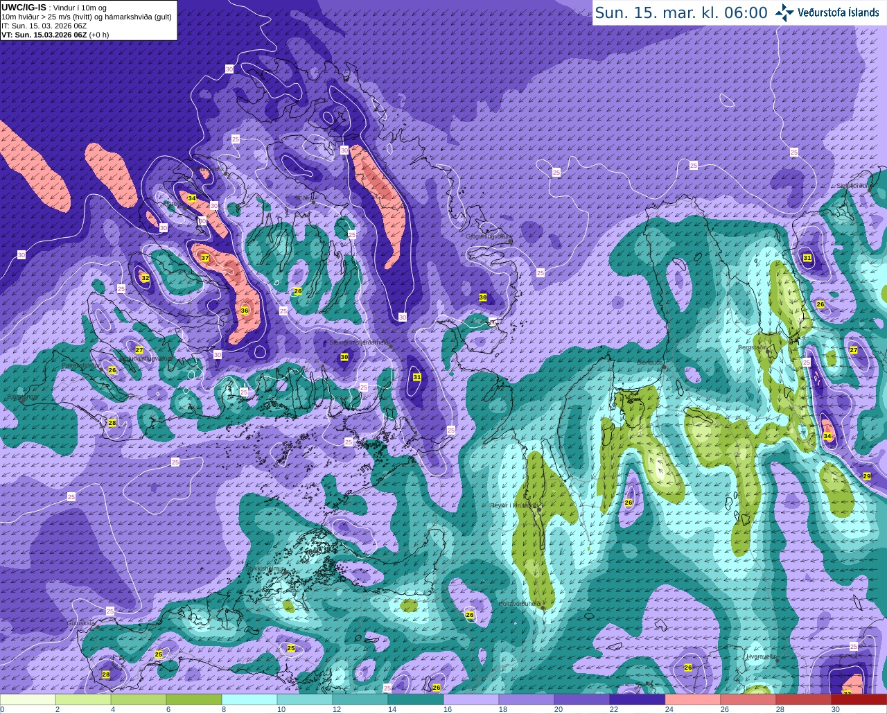887x714 pixels.
Task: Click the yellow 32 gust label
Action: [x=145, y=278]
